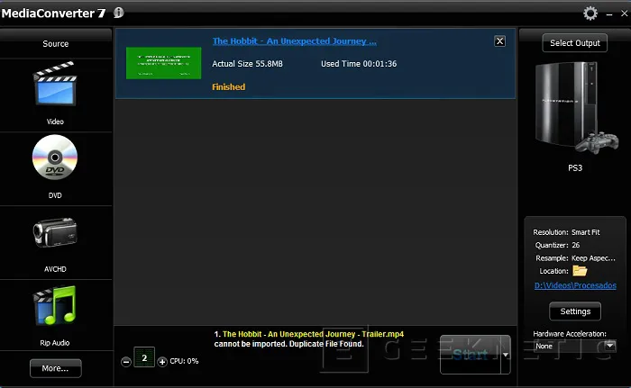Viewport: 631px width, 388px height.
Task: Click the Select Output button
Action: point(575,43)
